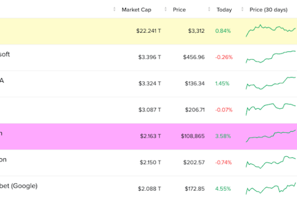Open 30-day chart in $2.150 T row
The image size is (297, 198).
(271, 162)
